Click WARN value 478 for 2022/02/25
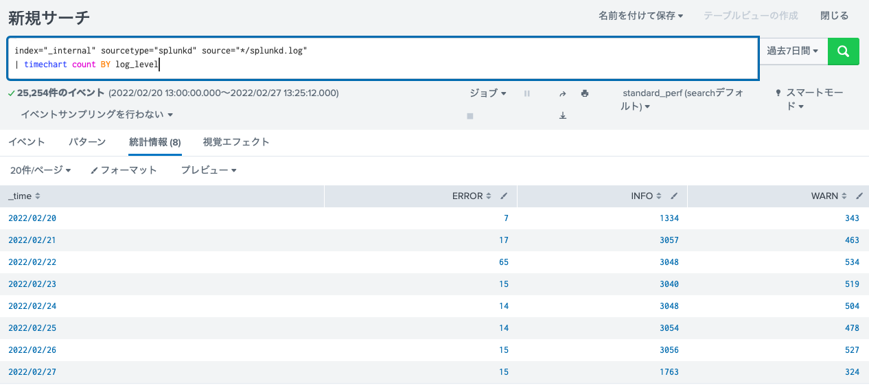 click(x=852, y=328)
